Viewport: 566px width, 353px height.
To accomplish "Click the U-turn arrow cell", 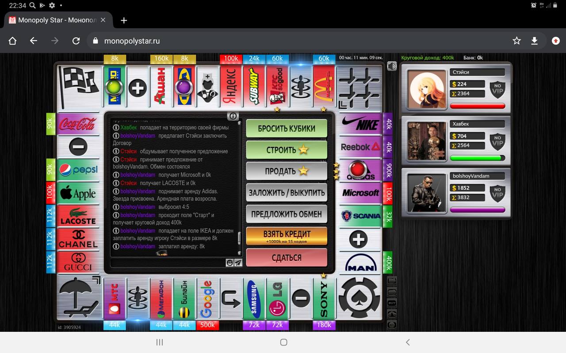I will (231, 298).
